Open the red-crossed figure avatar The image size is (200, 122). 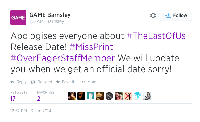point(128,96)
